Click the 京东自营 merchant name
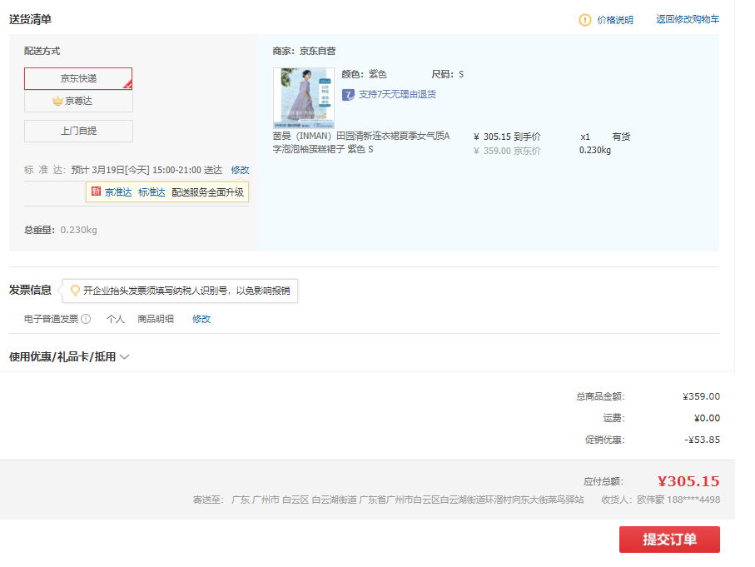755x567 pixels. click(x=318, y=51)
